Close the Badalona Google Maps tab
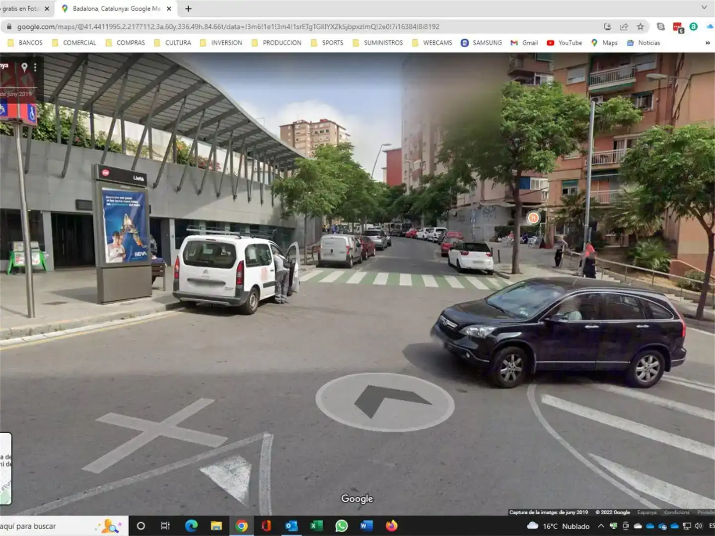 pyautogui.click(x=169, y=8)
